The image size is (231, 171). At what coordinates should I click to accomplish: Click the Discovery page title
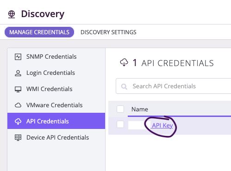click(43, 14)
